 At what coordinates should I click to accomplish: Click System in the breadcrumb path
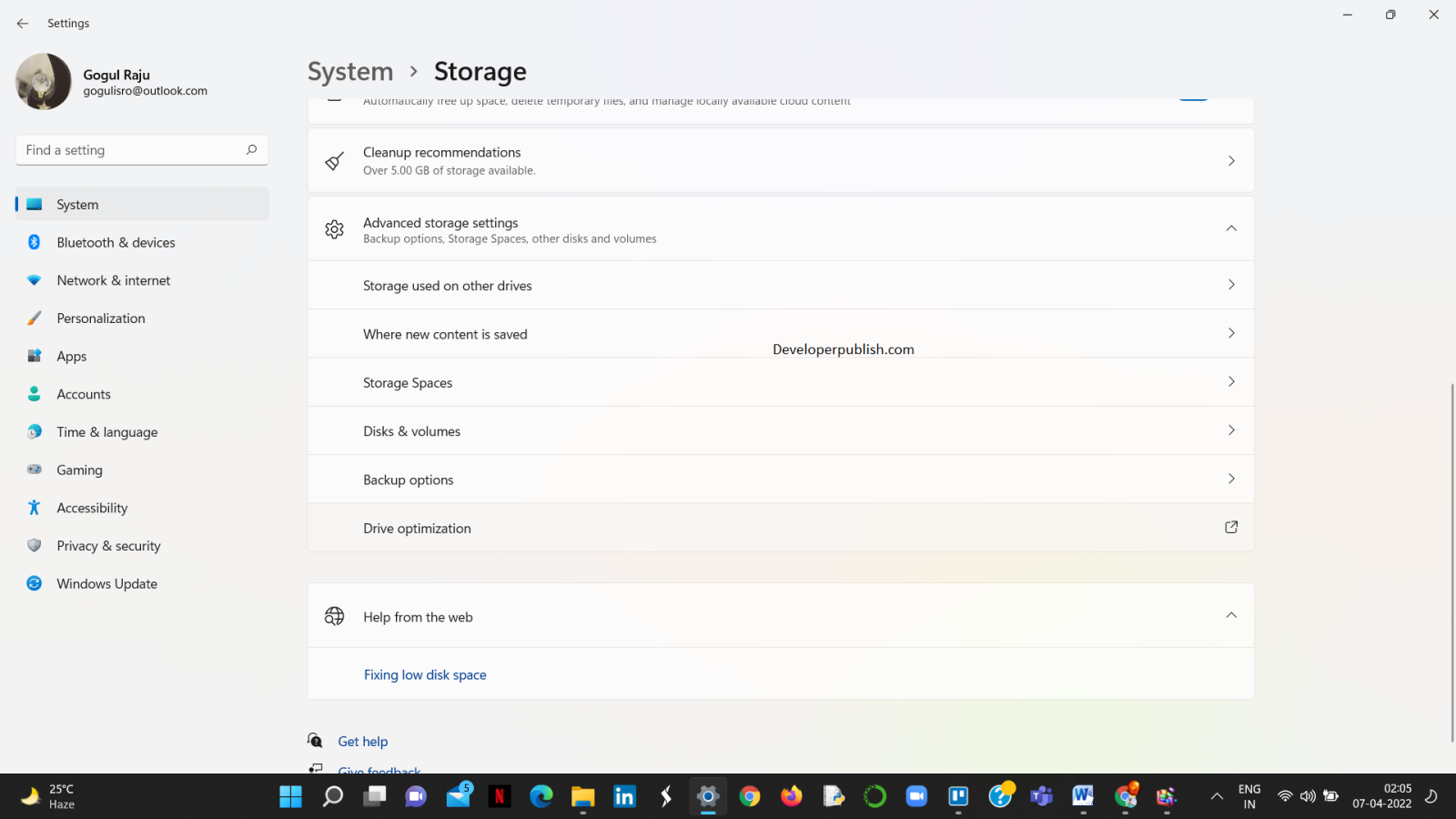[x=349, y=71]
